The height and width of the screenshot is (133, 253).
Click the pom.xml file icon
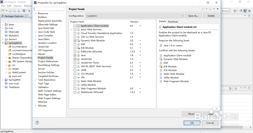pyautogui.click(x=10, y=76)
